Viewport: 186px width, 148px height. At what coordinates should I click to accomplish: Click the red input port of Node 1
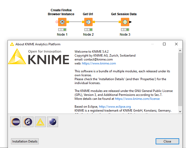tap(57, 22)
